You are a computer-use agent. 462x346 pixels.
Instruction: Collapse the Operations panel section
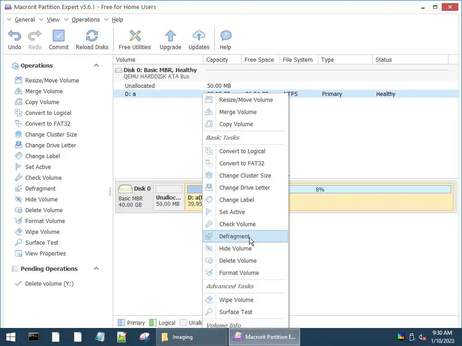pos(96,65)
